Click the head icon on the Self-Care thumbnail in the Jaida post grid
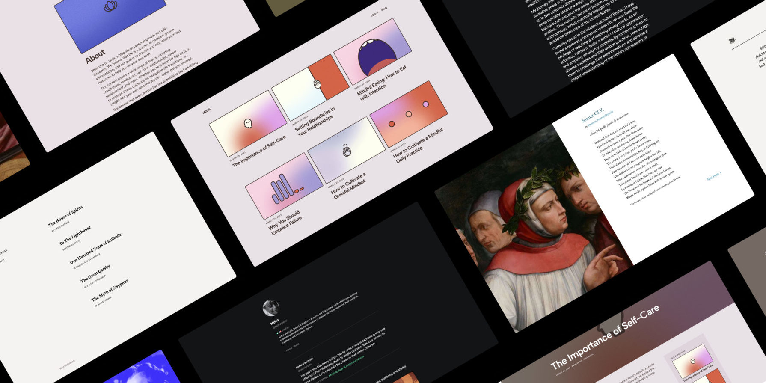 (x=248, y=123)
